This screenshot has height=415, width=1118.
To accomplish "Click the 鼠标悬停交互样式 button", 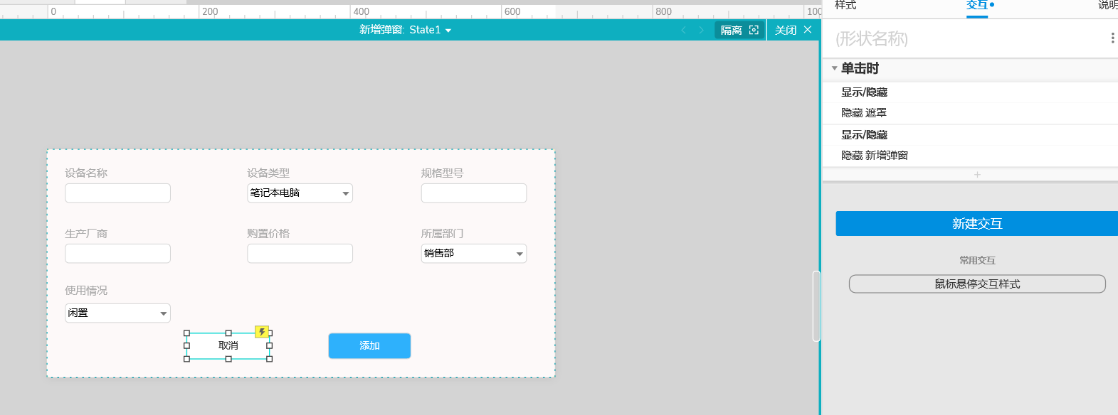I will coord(977,284).
